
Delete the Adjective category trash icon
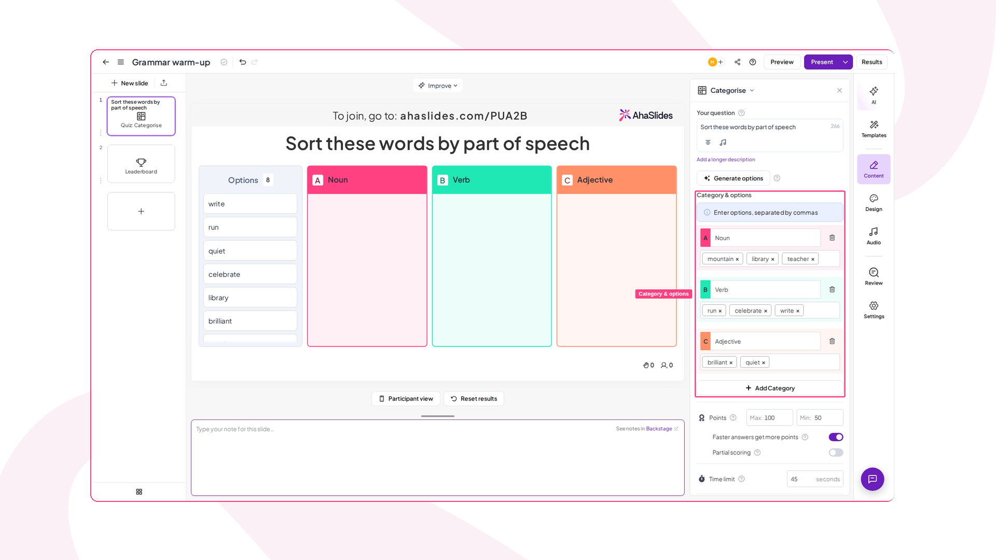832,342
